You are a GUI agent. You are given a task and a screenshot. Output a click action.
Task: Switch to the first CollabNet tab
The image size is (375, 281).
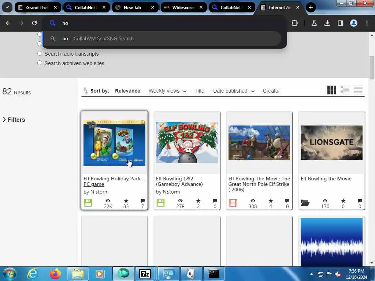[86, 7]
